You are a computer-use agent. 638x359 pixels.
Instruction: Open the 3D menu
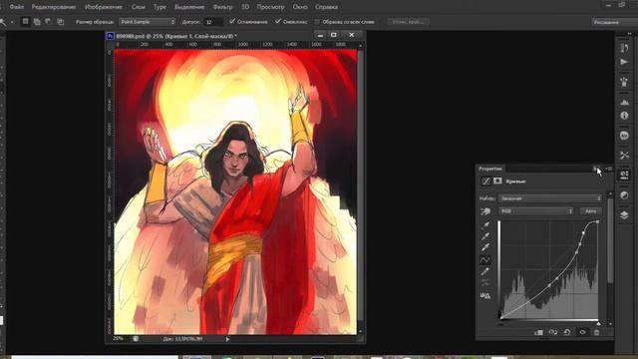(245, 7)
